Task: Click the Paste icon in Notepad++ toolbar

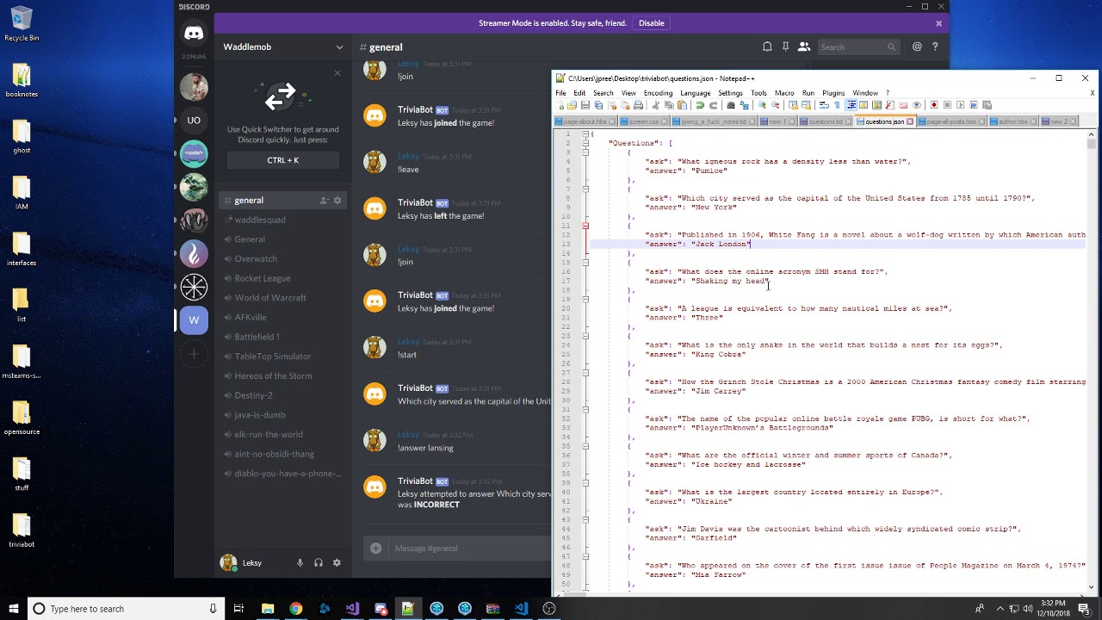Action: click(x=682, y=105)
